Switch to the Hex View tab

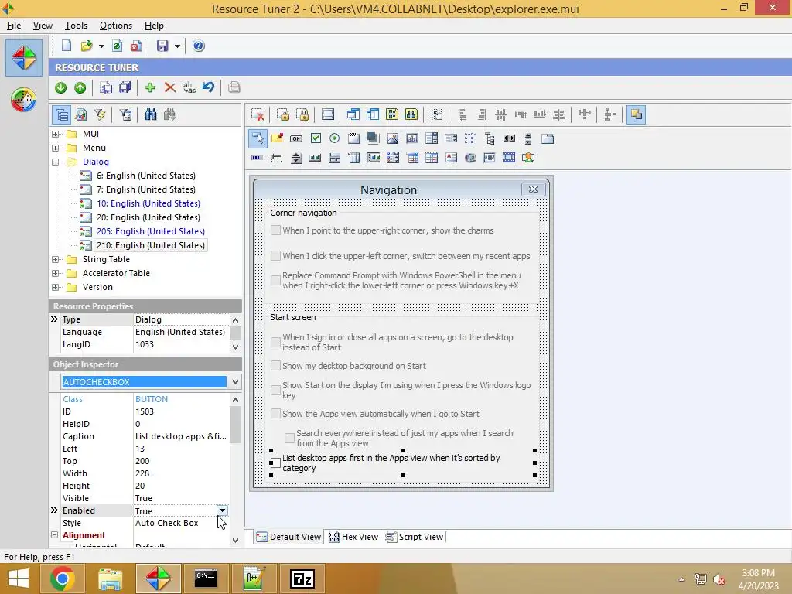click(x=353, y=537)
